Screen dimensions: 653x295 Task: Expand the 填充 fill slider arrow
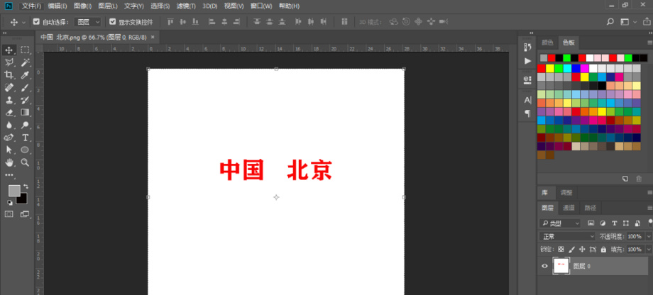coord(648,249)
